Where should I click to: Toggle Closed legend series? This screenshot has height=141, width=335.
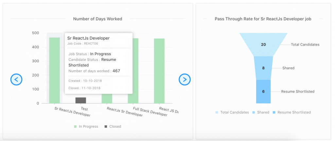113,127
